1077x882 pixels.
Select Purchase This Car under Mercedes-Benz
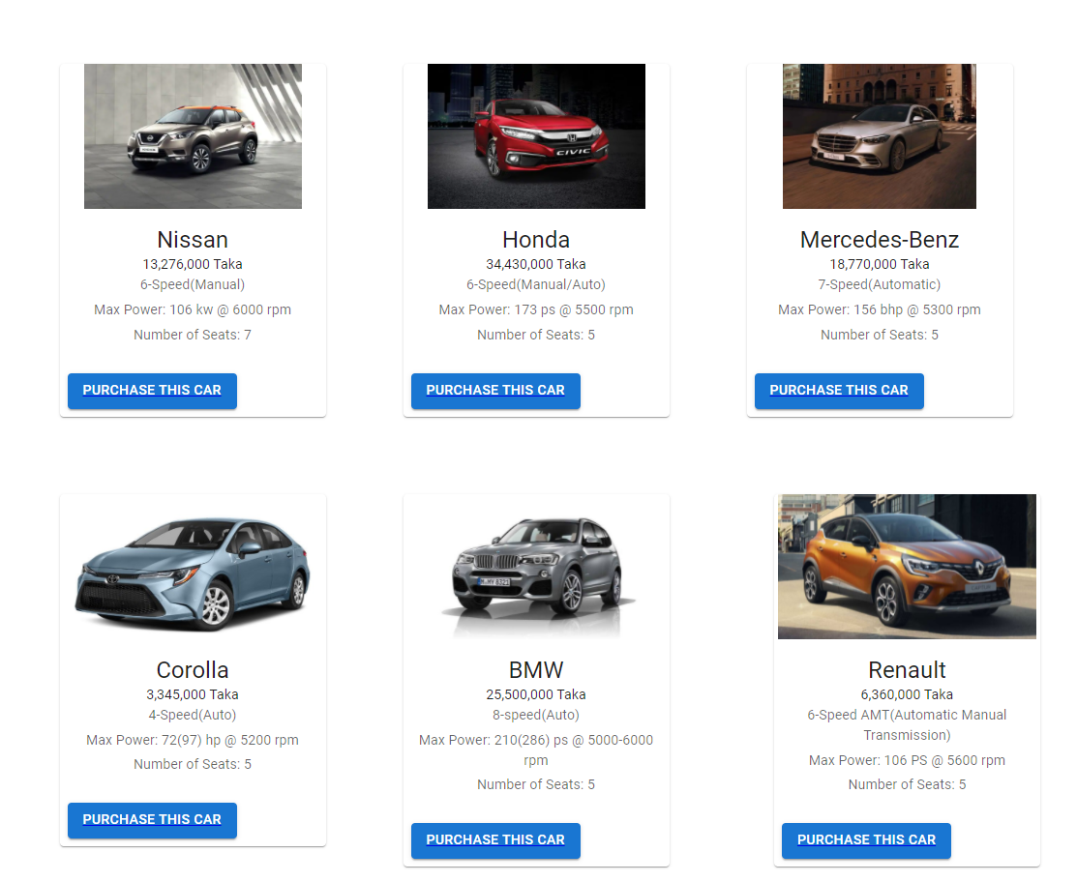click(x=839, y=391)
